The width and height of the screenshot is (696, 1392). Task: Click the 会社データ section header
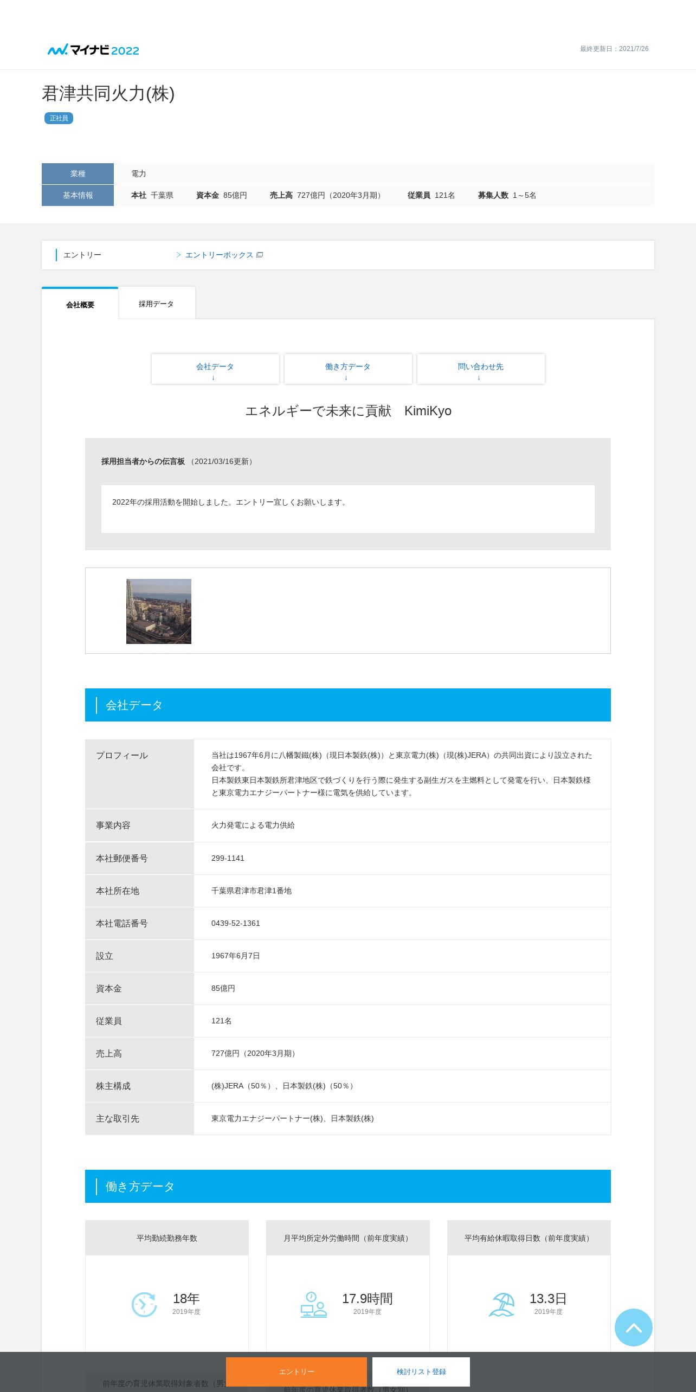coord(348,705)
